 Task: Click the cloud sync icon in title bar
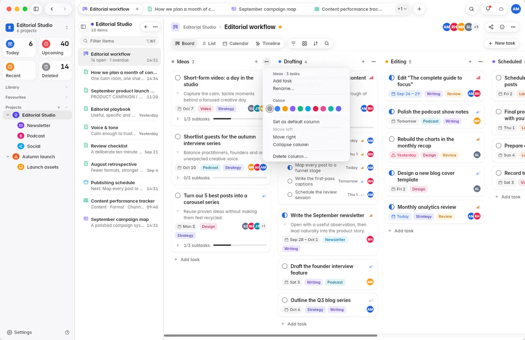pyautogui.click(x=501, y=9)
